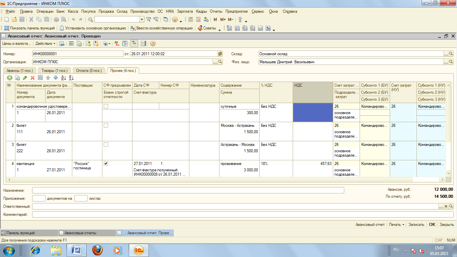Open the Банк menu
Image resolution: width=457 pixels, height=257 pixels.
[61, 11]
